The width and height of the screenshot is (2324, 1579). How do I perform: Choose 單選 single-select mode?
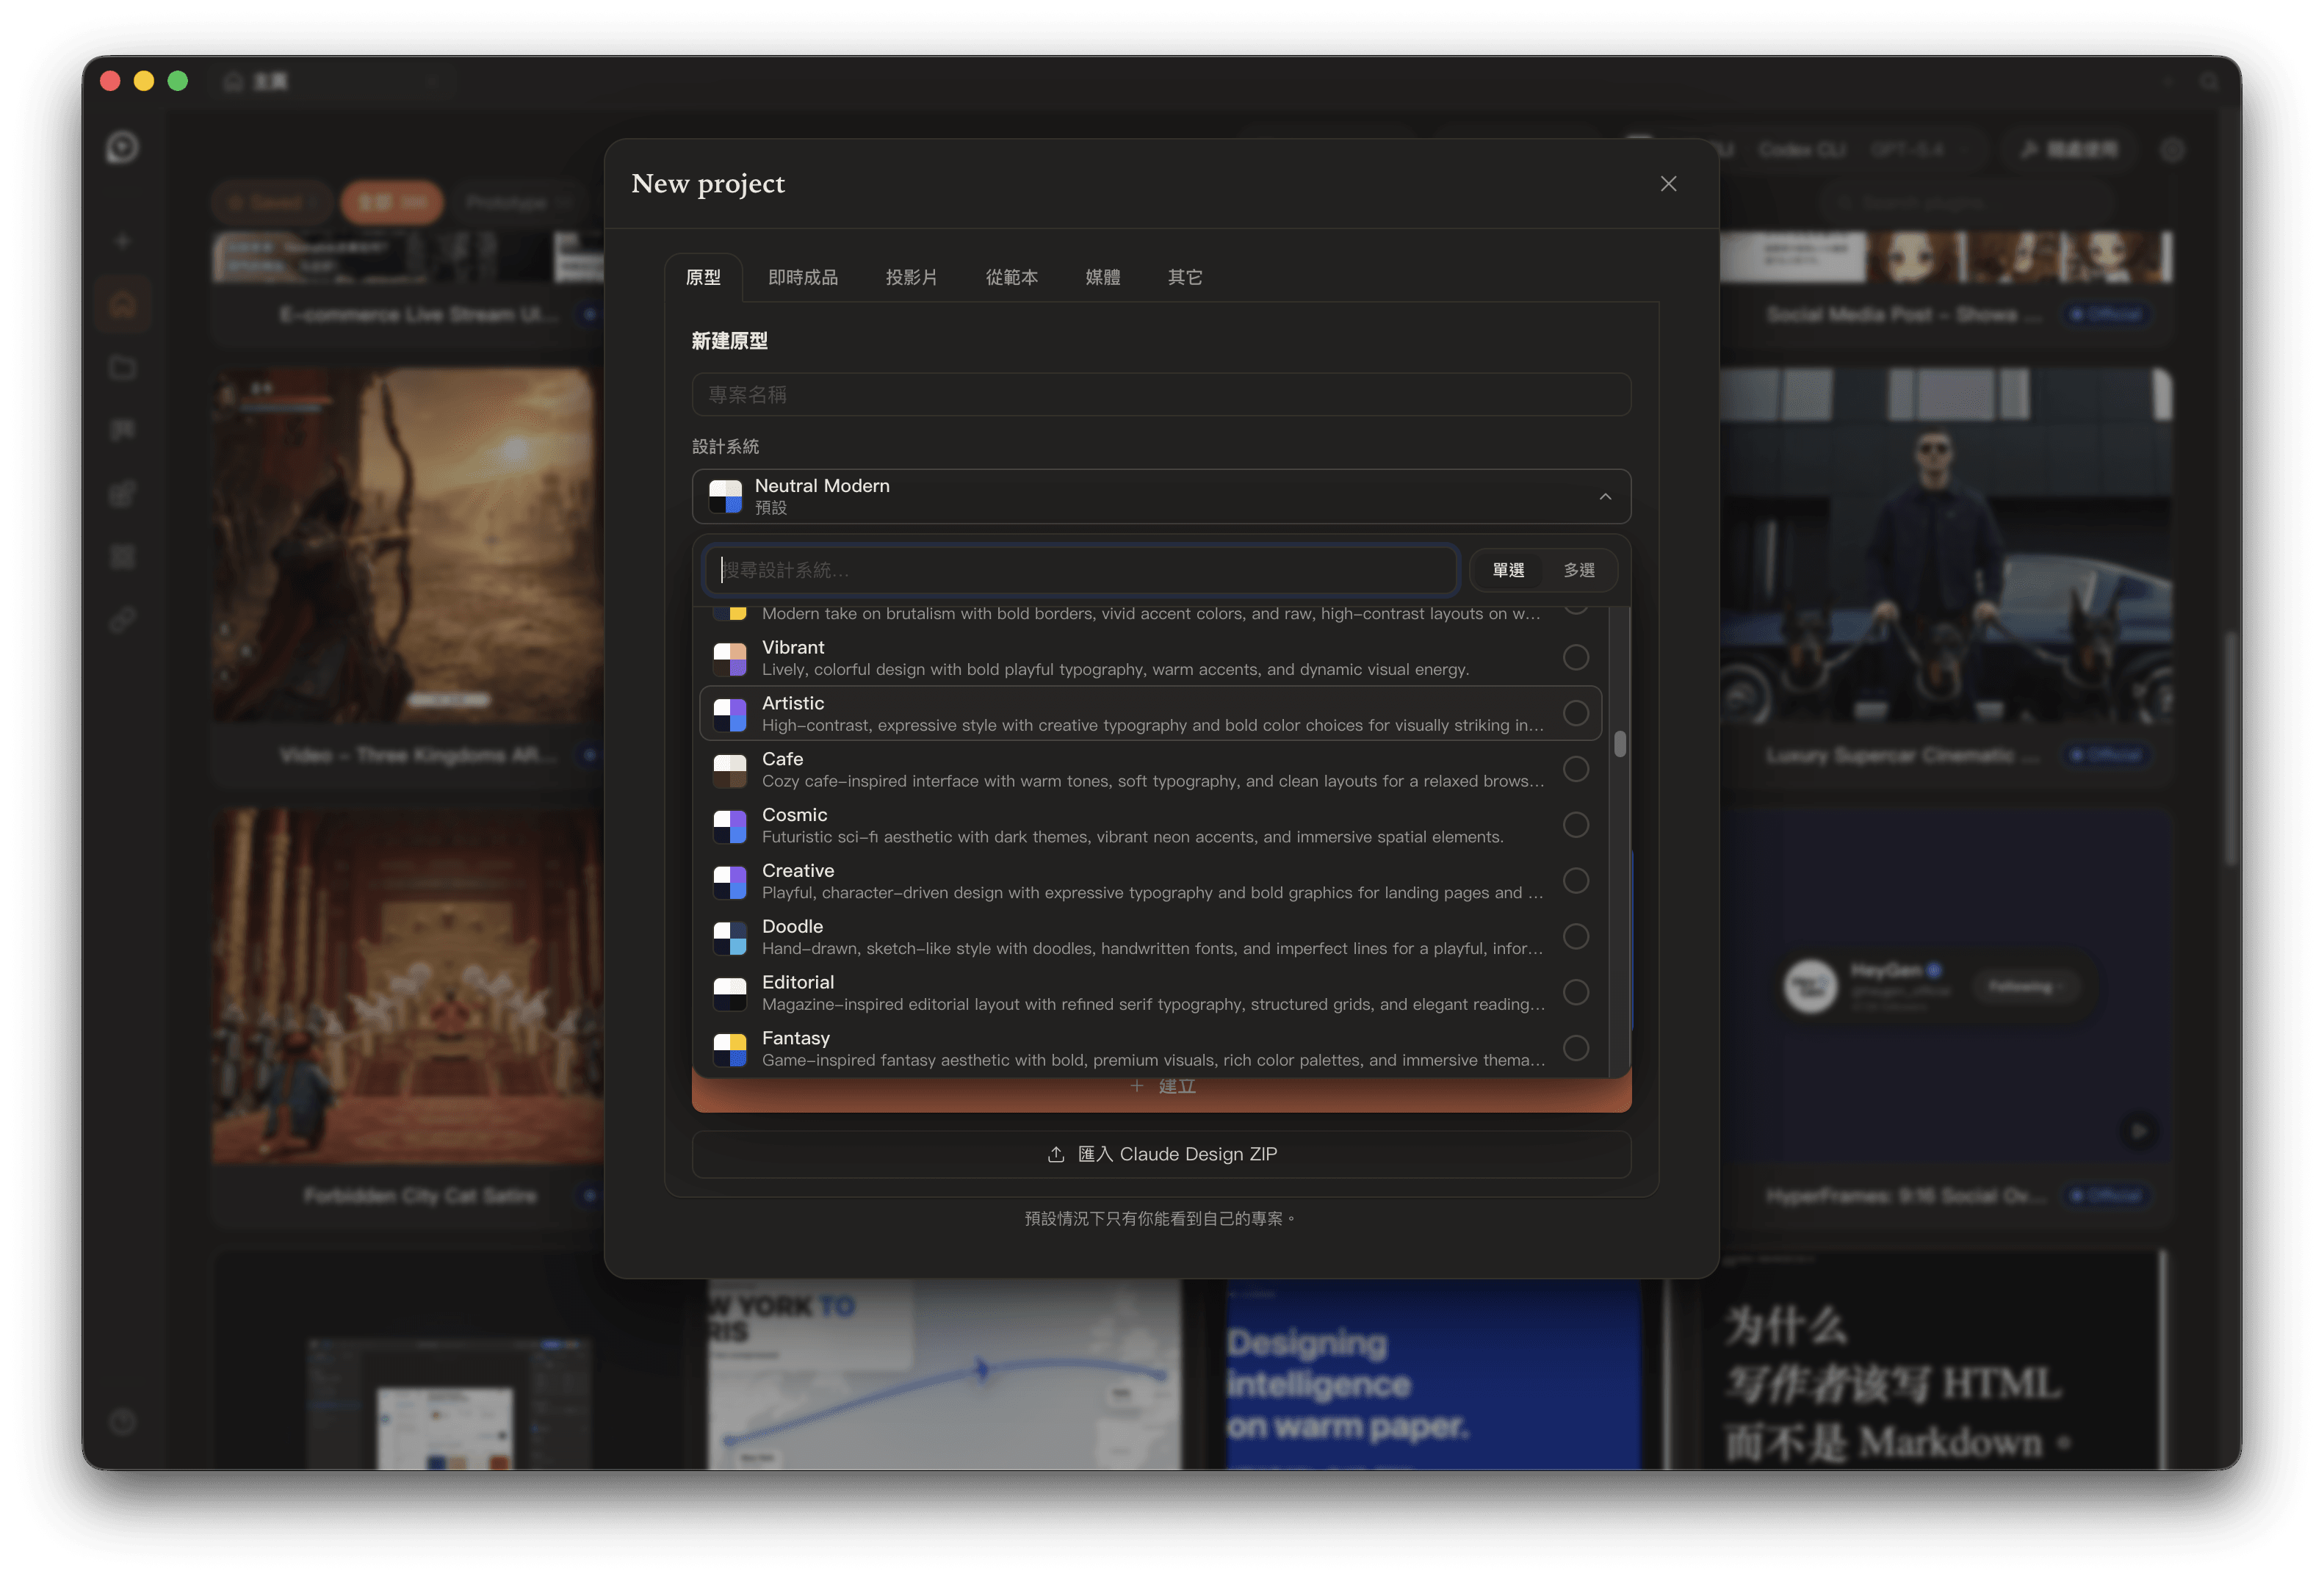pyautogui.click(x=1508, y=570)
